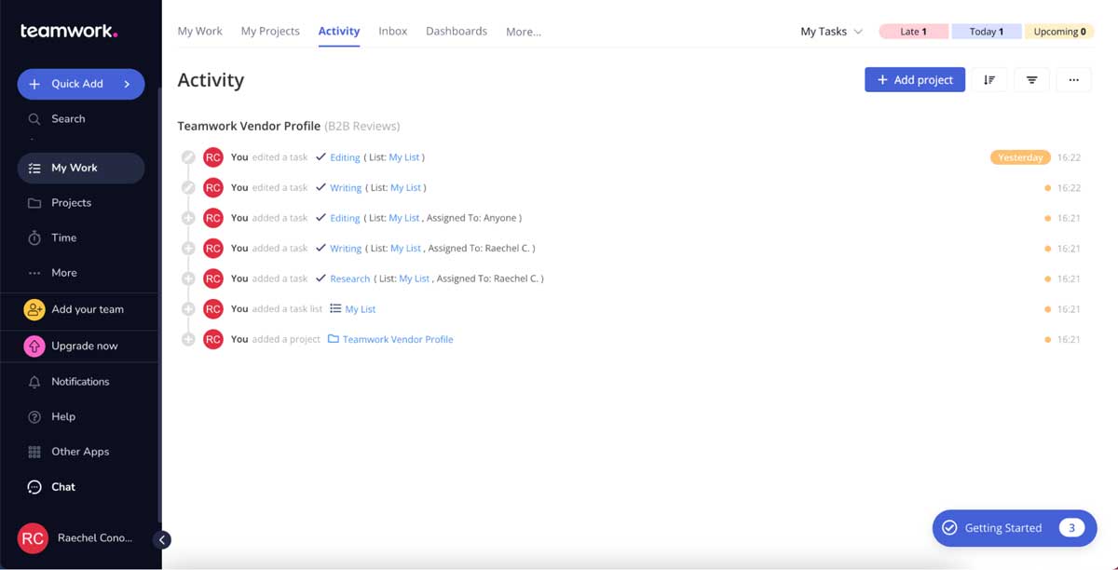Screen dimensions: 1118x570
Task: Open the Sort activity options
Action: pos(989,79)
